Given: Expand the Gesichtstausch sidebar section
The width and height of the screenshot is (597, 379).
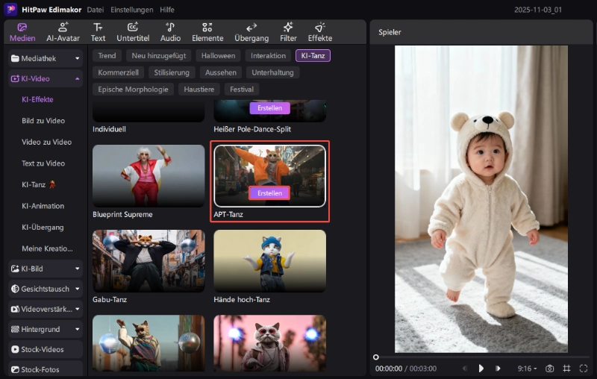Looking at the screenshot, I should [x=46, y=289].
